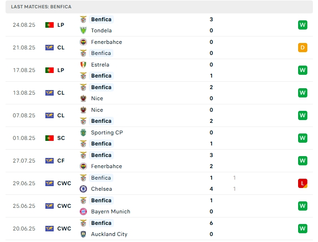Open the Auckland City team link
The image size is (318, 242).
point(109,234)
